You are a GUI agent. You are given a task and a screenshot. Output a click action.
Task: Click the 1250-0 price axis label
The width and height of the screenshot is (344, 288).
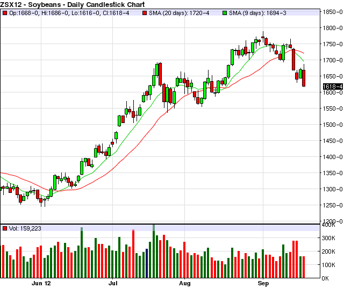tap(333, 205)
